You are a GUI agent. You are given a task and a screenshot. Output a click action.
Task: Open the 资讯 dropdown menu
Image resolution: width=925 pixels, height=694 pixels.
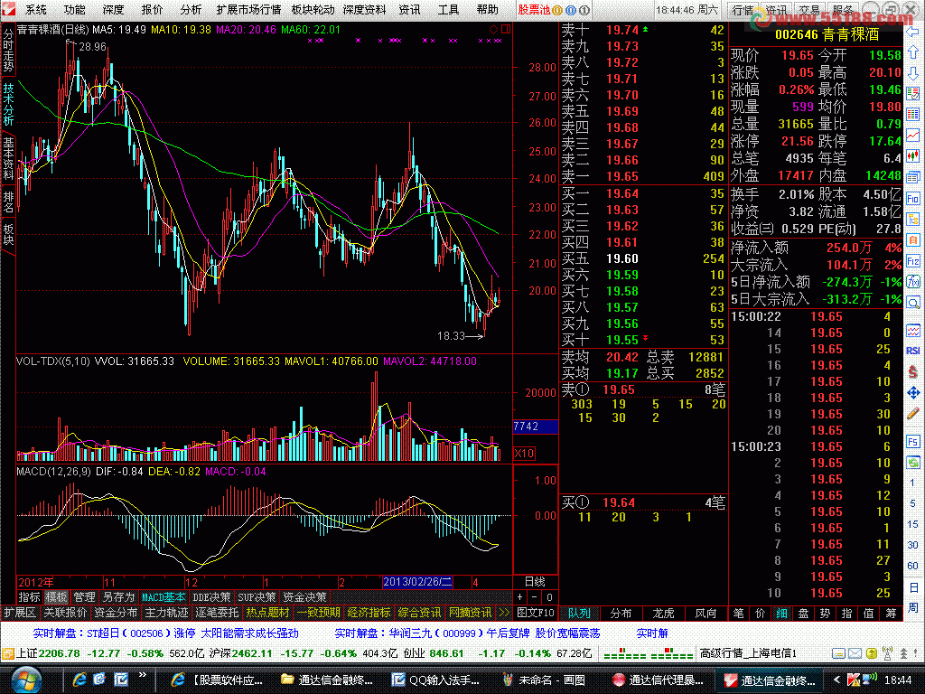click(x=409, y=9)
